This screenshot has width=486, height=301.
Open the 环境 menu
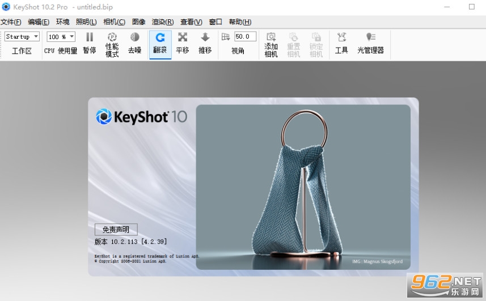click(62, 22)
